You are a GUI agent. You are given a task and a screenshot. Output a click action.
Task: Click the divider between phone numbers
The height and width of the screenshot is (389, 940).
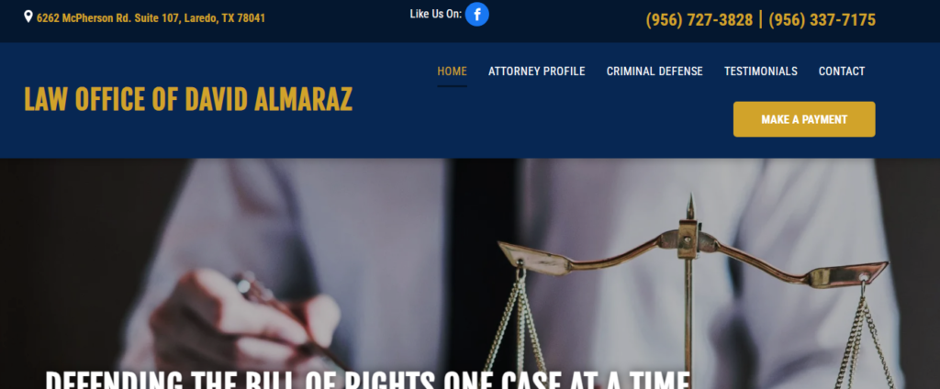pyautogui.click(x=761, y=20)
